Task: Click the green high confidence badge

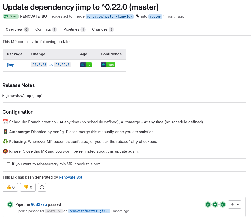Action: pyautogui.click(x=108, y=65)
